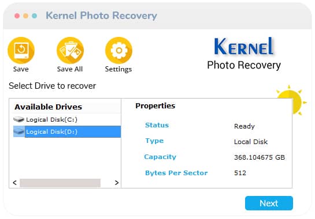This screenshot has height=219, width=315.
Task: Click the right scroll arrow of drives list
Action: coord(117,183)
